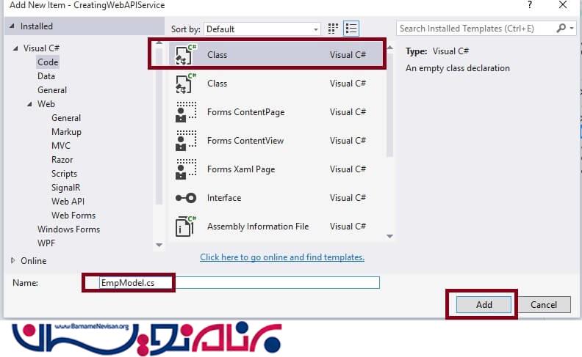
Task: Click the Cancel button
Action: pyautogui.click(x=544, y=304)
